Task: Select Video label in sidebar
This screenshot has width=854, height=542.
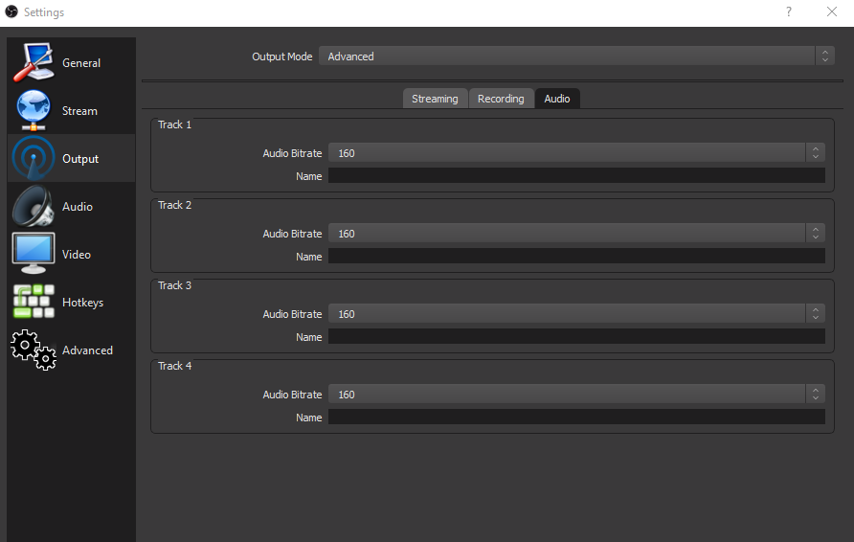Action: coord(77,255)
